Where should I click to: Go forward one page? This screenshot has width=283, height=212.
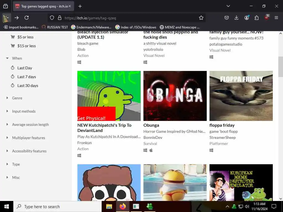17,18
